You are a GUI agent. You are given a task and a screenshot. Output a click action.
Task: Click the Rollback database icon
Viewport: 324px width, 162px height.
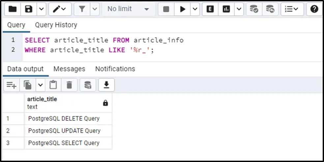point(270,9)
